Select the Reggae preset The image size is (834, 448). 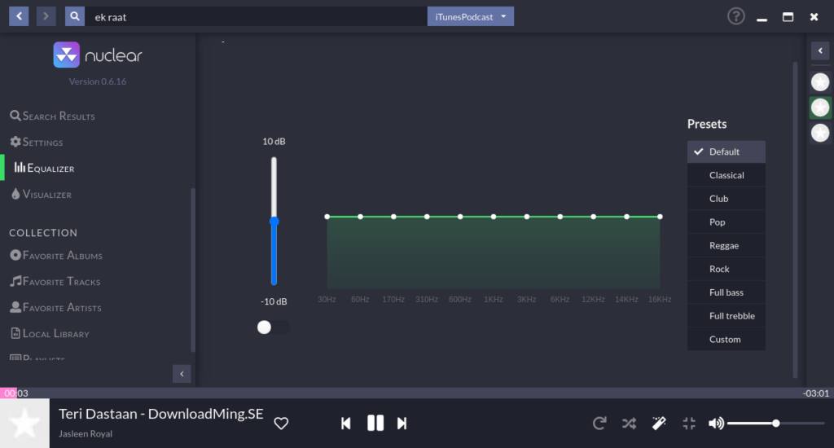click(x=726, y=245)
